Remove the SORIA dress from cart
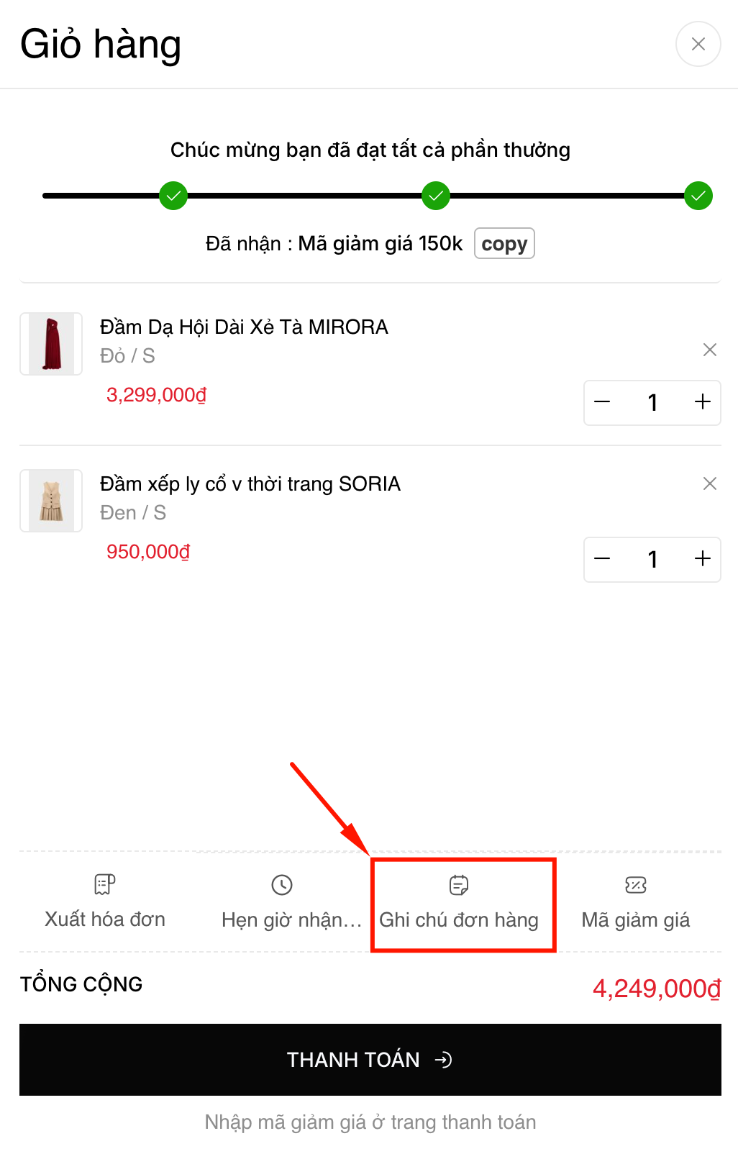Viewport: 738px width, 1154px height. tap(709, 483)
